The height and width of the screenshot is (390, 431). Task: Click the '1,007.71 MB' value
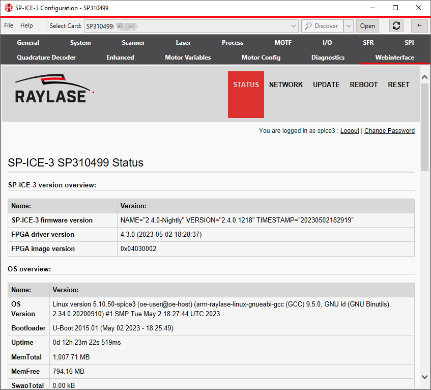click(71, 357)
